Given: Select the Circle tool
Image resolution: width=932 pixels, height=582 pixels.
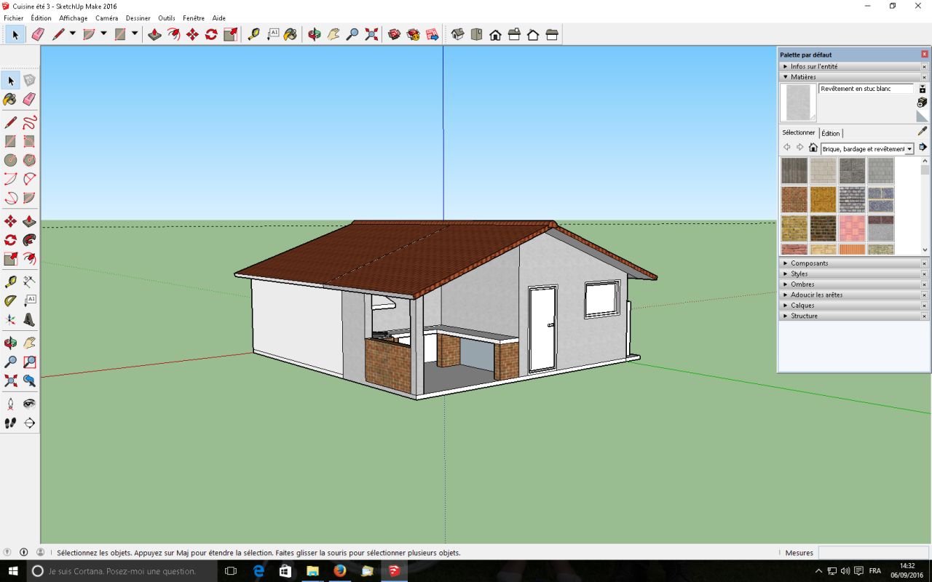Looking at the screenshot, I should tap(10, 160).
